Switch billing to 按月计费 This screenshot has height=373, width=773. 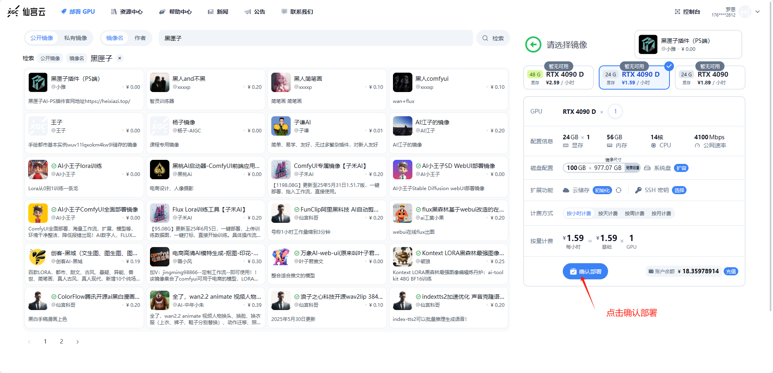661,214
